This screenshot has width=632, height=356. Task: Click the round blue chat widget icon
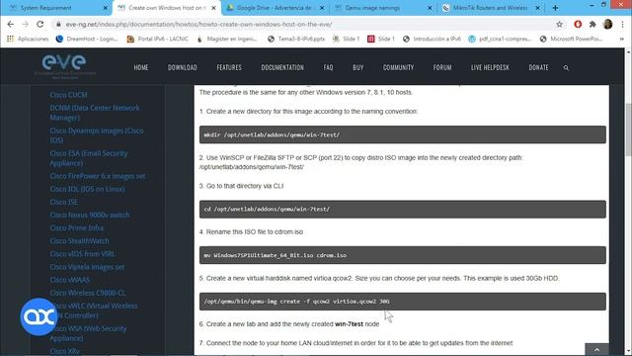point(39,316)
